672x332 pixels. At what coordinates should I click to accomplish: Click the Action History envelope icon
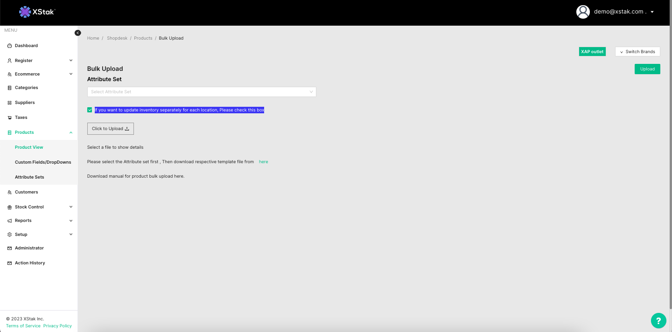[x=10, y=263]
